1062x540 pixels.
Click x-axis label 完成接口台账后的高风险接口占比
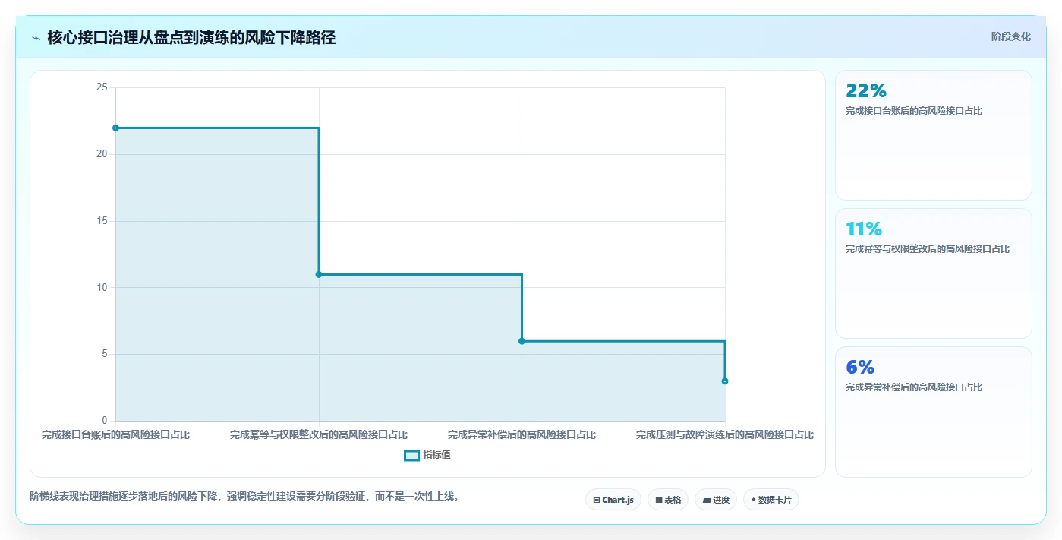[115, 435]
